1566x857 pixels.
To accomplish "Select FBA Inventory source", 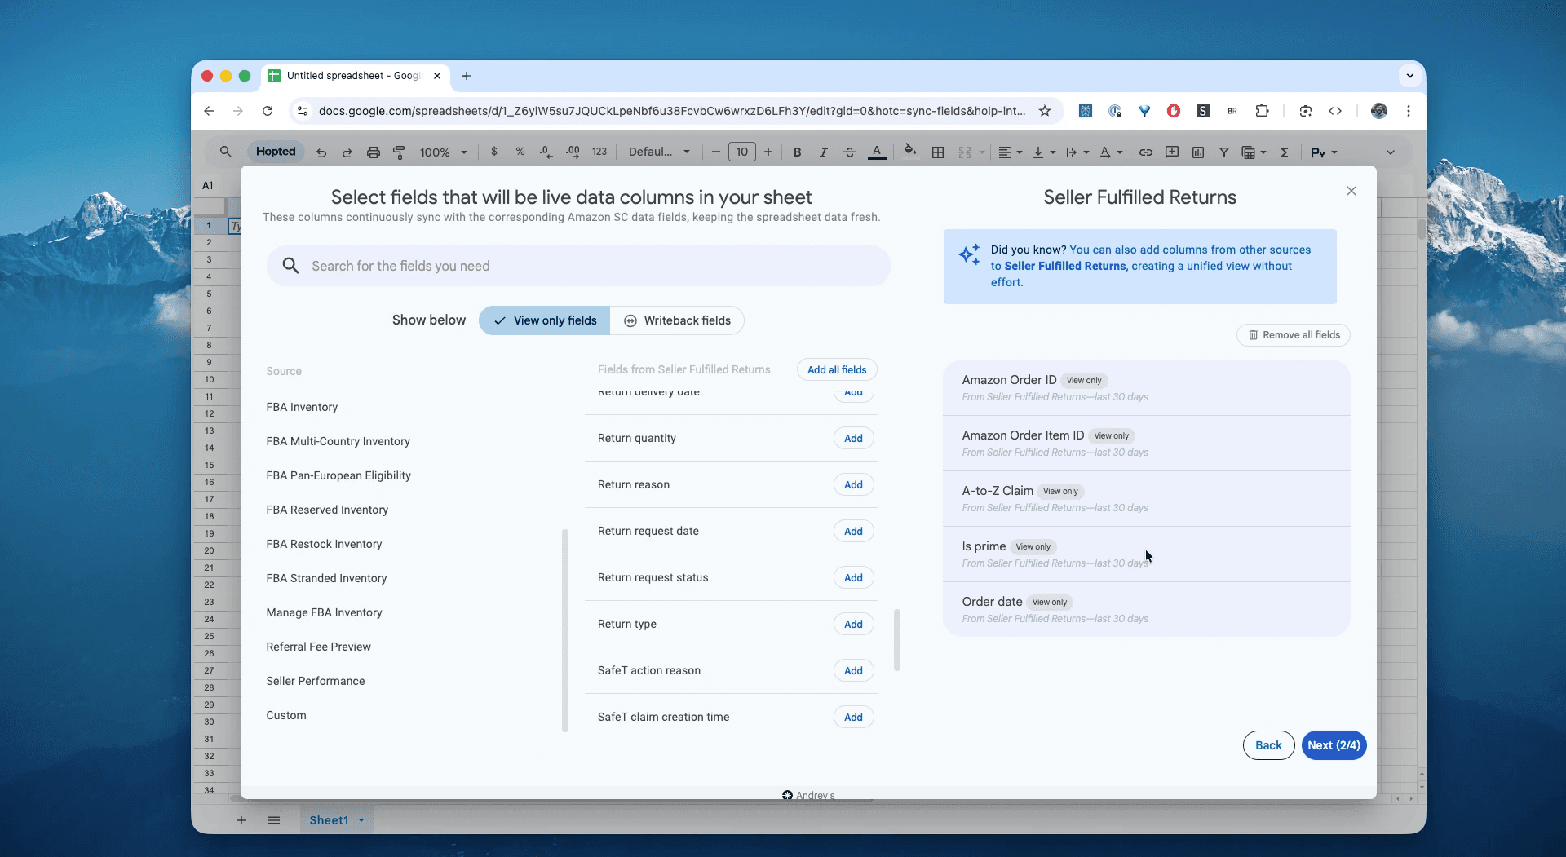I will point(302,407).
